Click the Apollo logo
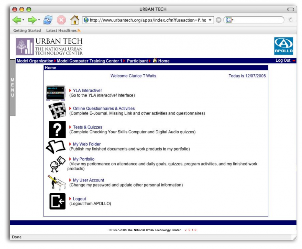The width and height of the screenshot is (302, 249). (x=284, y=46)
